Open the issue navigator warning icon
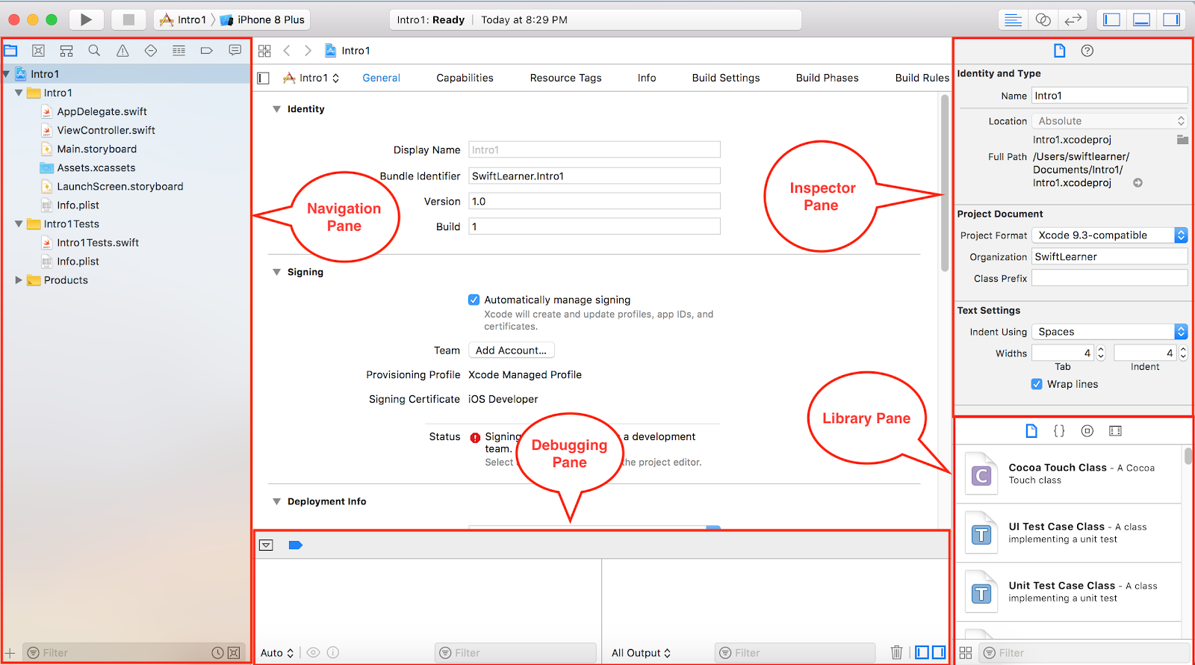 pos(122,51)
